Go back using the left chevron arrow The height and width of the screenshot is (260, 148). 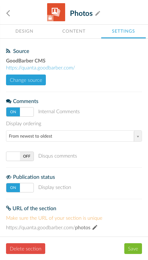(x=8, y=13)
